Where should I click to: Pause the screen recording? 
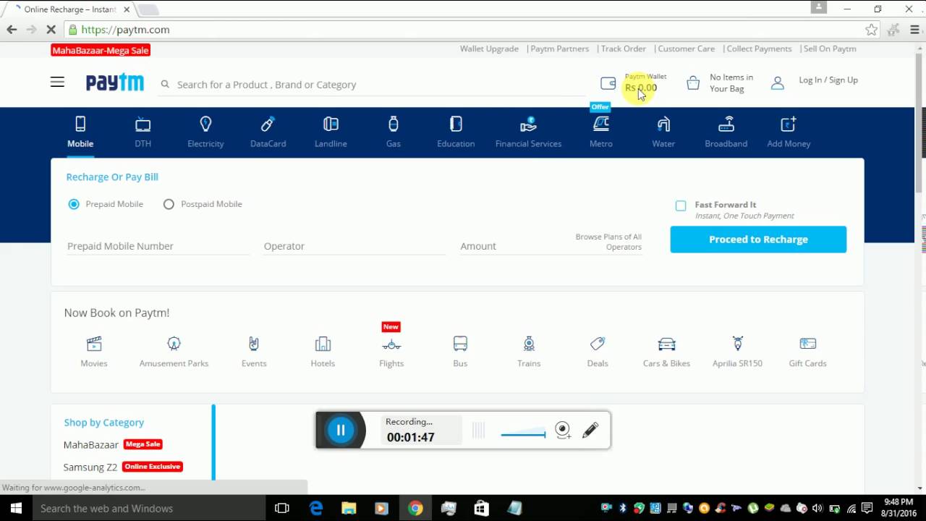coord(341,430)
